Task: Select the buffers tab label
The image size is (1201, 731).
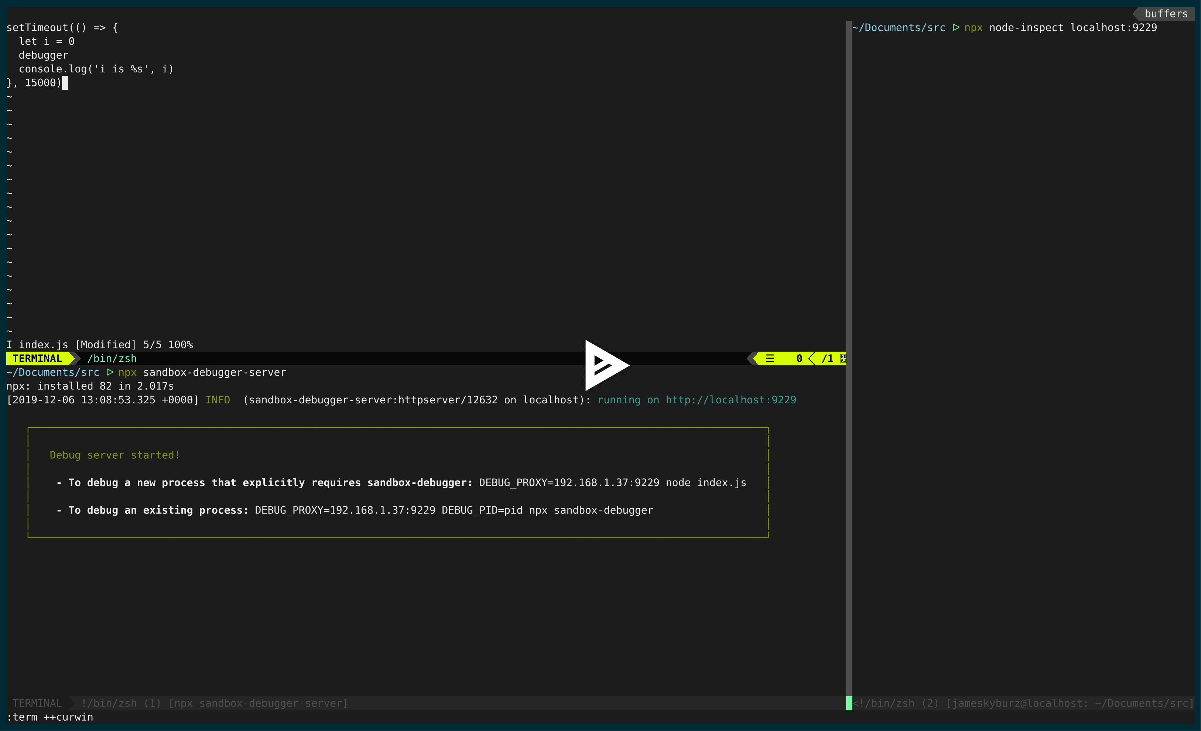Action: click(1166, 14)
